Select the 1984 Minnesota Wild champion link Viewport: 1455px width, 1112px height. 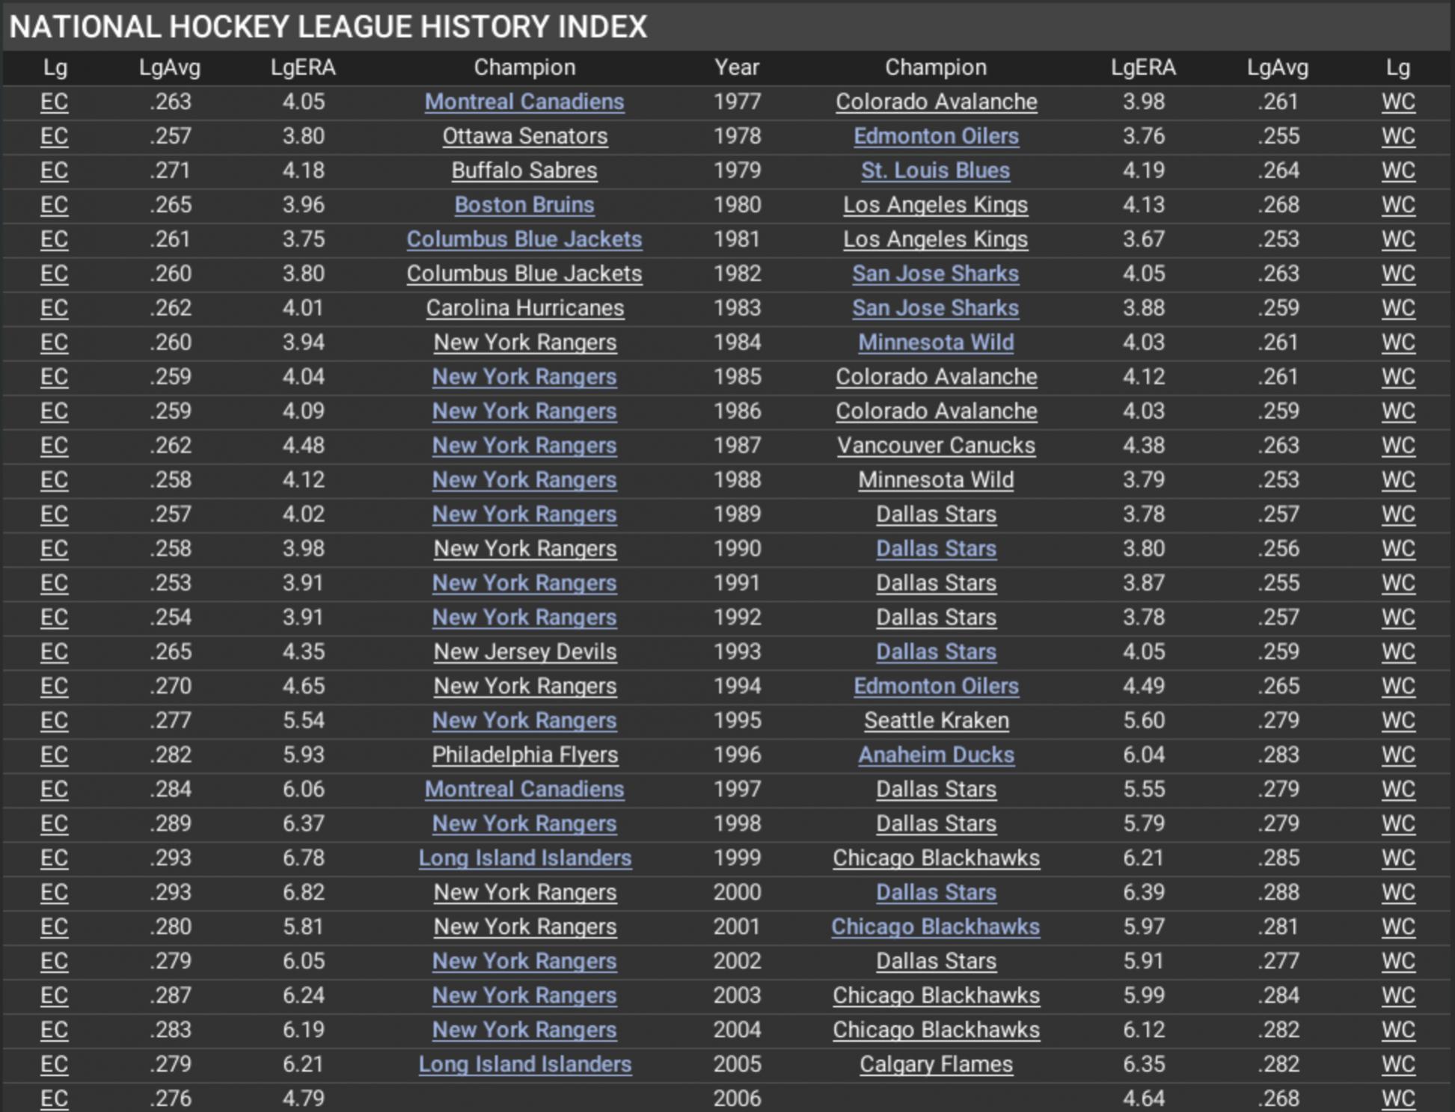(935, 342)
